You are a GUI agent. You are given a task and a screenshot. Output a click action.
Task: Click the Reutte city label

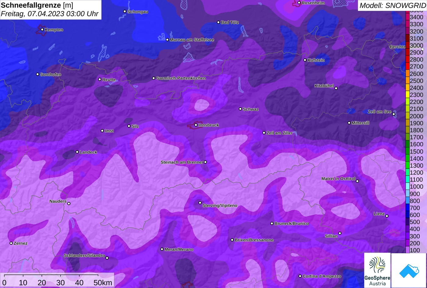pyautogui.click(x=109, y=80)
